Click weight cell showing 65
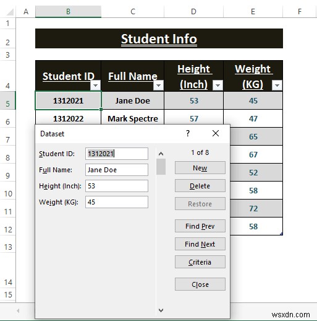 tap(256, 136)
